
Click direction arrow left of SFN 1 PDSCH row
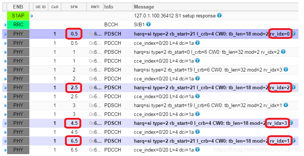tap(5, 52)
